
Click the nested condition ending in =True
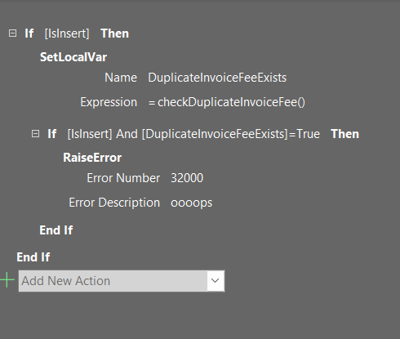click(193, 134)
